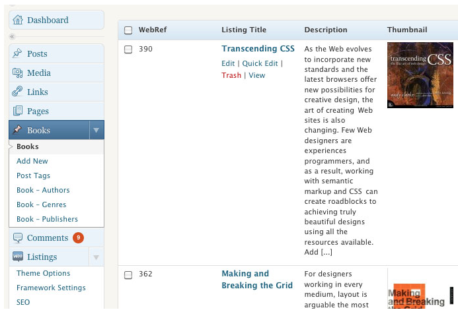This screenshot has width=458, height=314.
Task: Open Book - Genres taxonomy
Action: [41, 204]
